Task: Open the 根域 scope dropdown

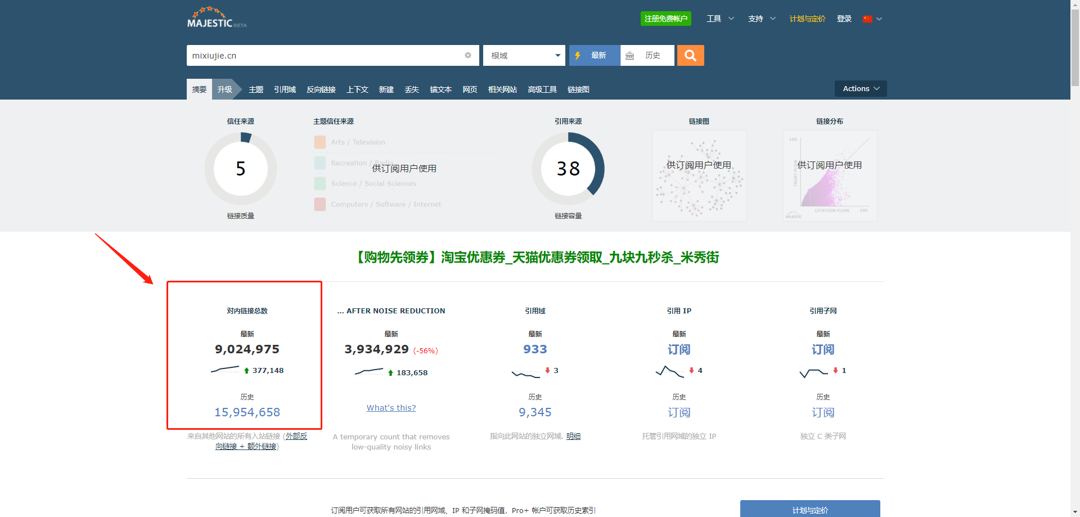Action: [524, 56]
